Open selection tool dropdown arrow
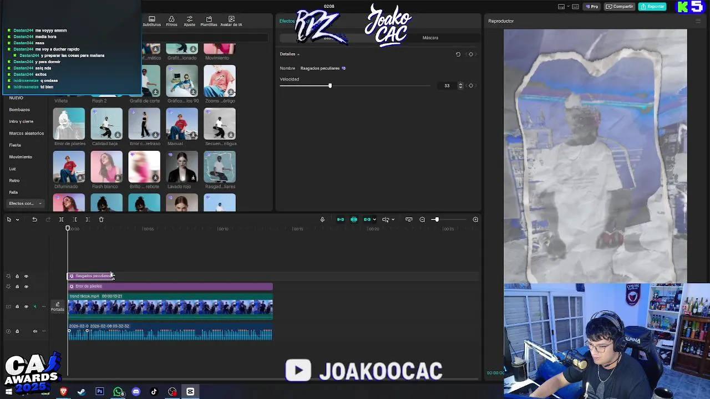The height and width of the screenshot is (399, 710). [17, 219]
